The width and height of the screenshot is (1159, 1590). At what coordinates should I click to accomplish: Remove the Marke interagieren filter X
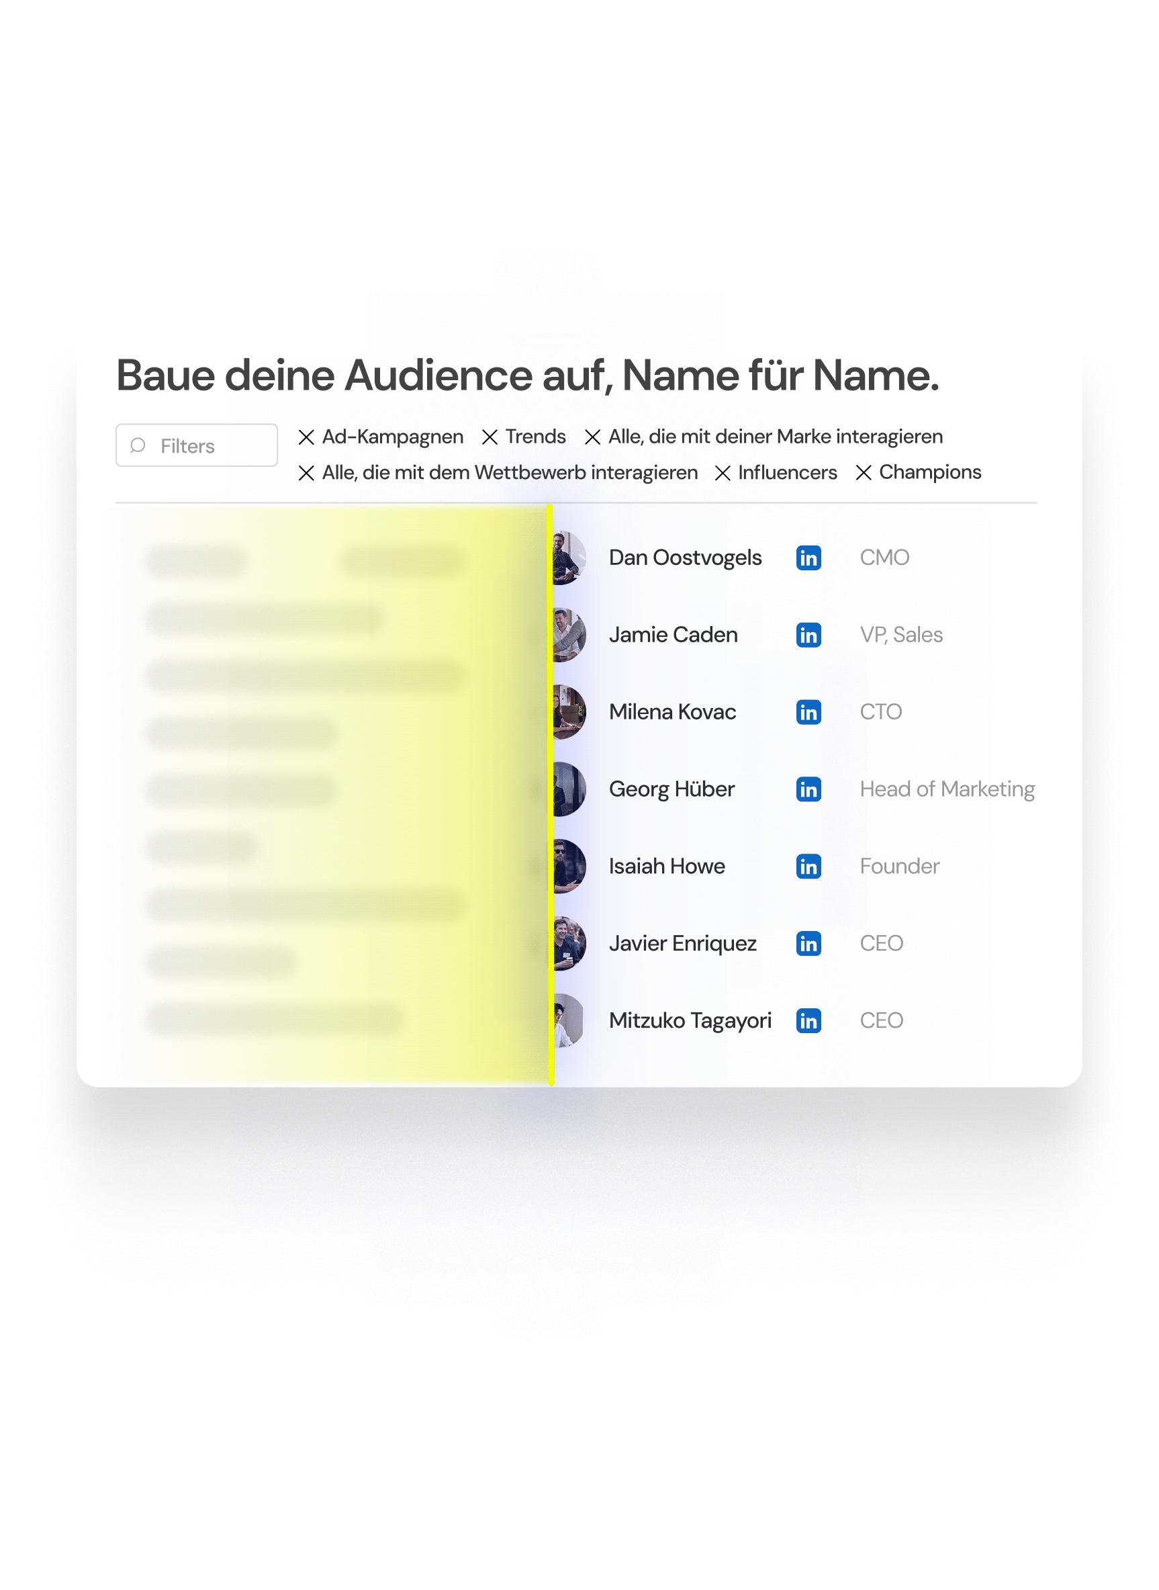tap(592, 437)
